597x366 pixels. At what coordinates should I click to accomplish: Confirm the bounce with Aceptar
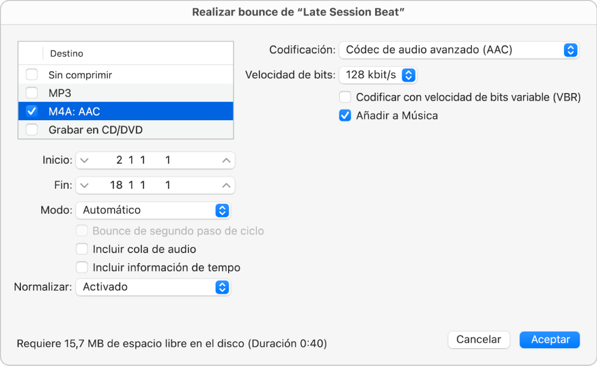pos(549,339)
